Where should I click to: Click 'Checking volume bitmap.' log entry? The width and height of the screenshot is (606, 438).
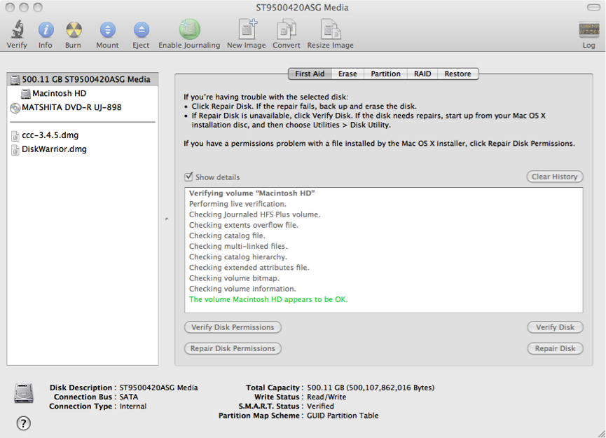click(x=234, y=278)
